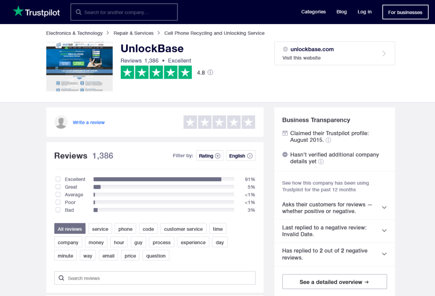Filter reviews by 'code' tag
The image size is (435, 296).
148,229
